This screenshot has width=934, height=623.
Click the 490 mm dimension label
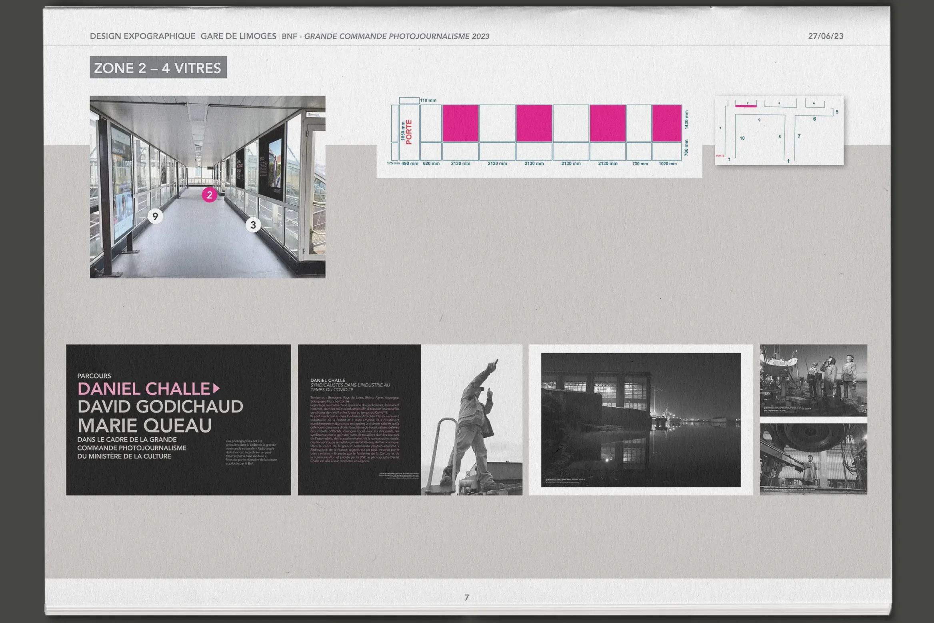[x=410, y=163]
